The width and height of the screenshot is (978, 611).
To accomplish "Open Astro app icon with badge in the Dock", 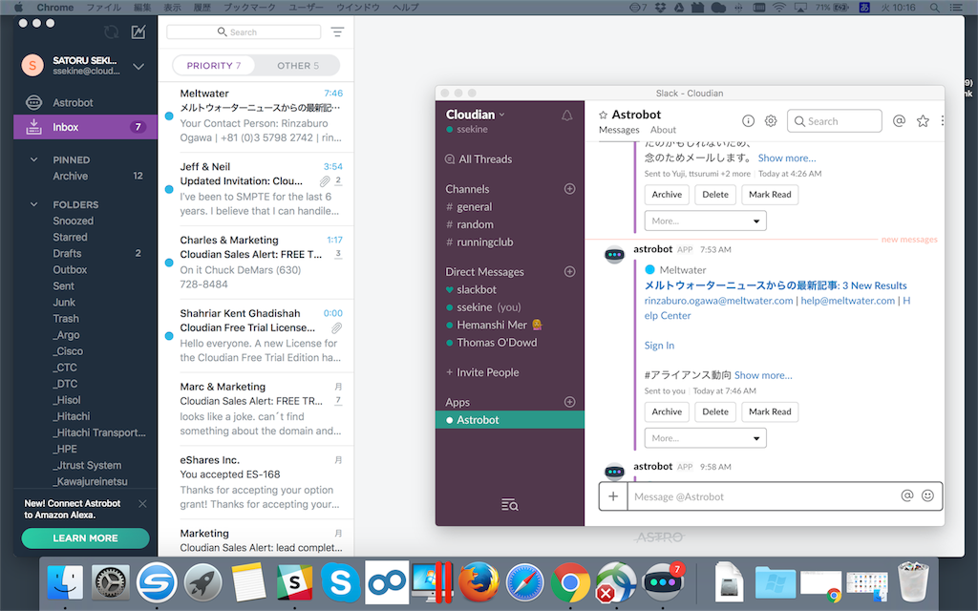I will pyautogui.click(x=663, y=581).
